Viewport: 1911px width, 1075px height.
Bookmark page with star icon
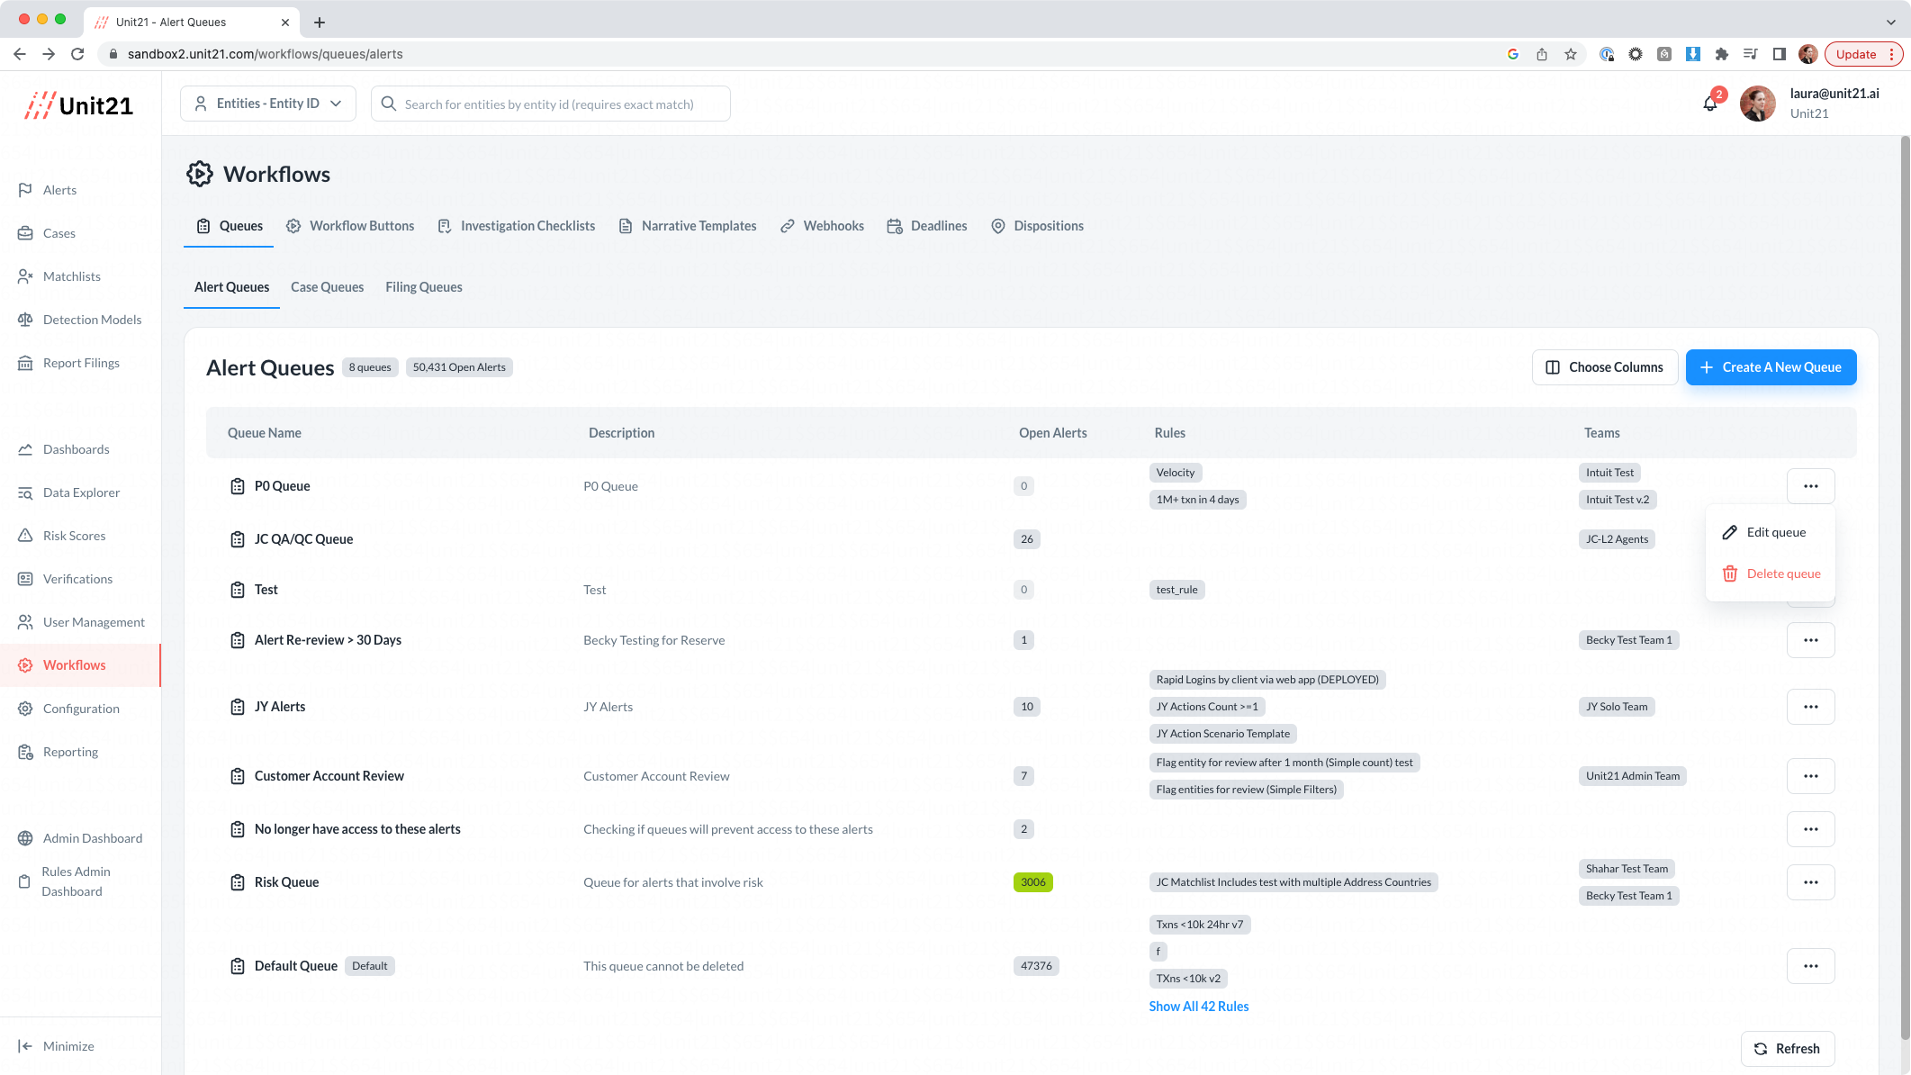(x=1571, y=54)
